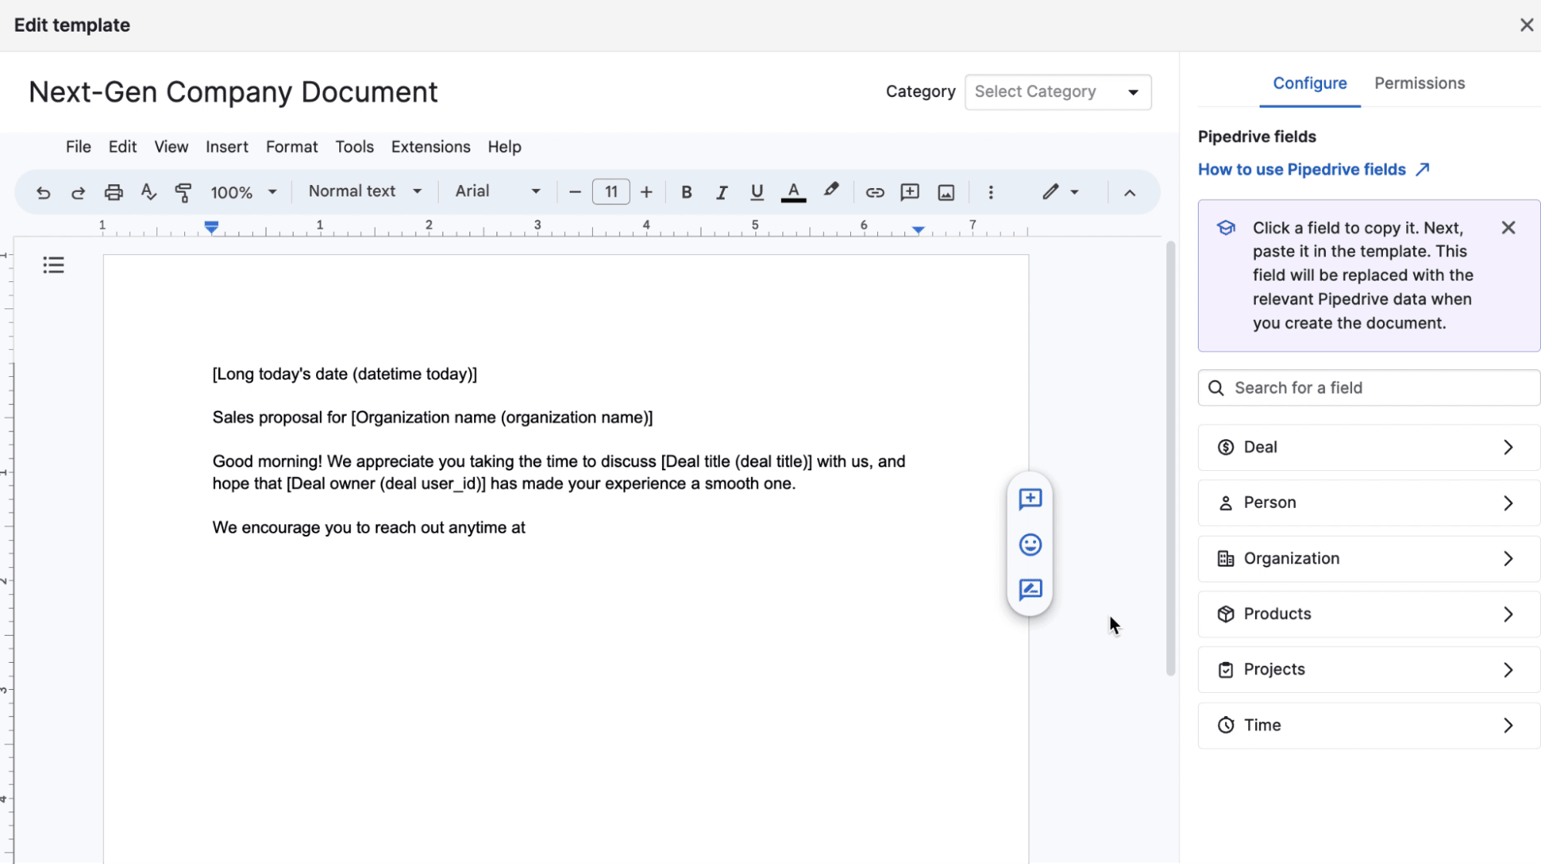Open the emoji reaction icon beside the document
The image size is (1541, 864).
tap(1030, 544)
